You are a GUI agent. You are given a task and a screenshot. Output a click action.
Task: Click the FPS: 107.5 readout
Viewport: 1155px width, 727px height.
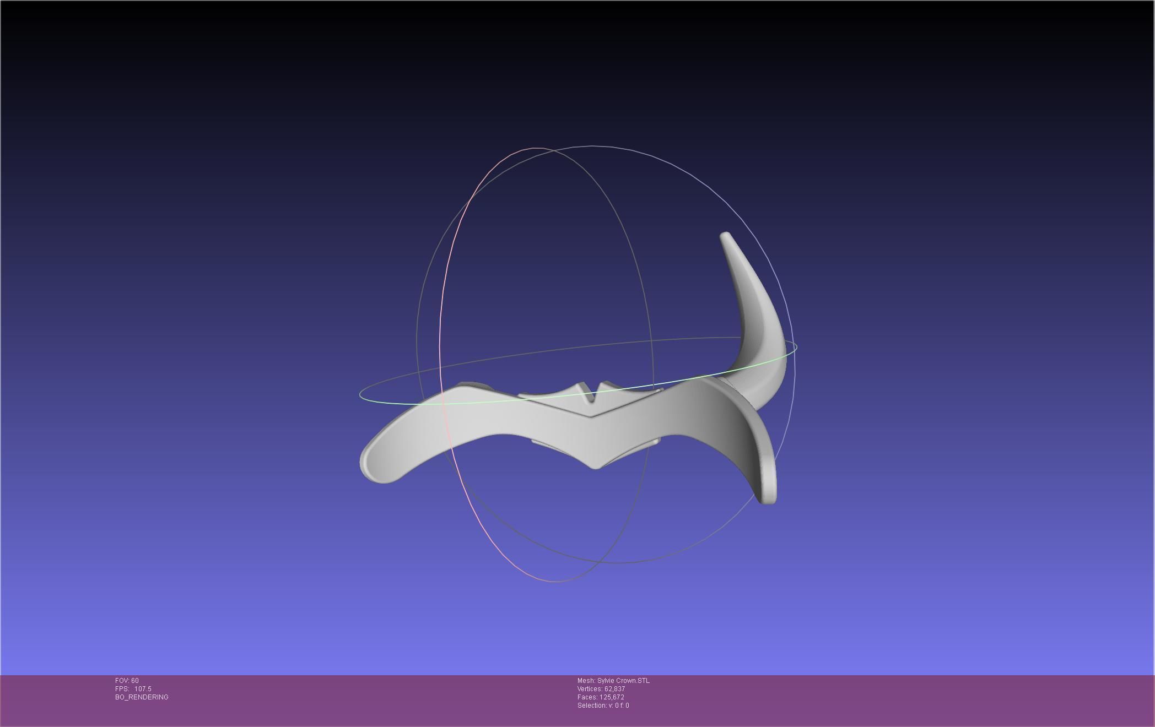coord(133,689)
